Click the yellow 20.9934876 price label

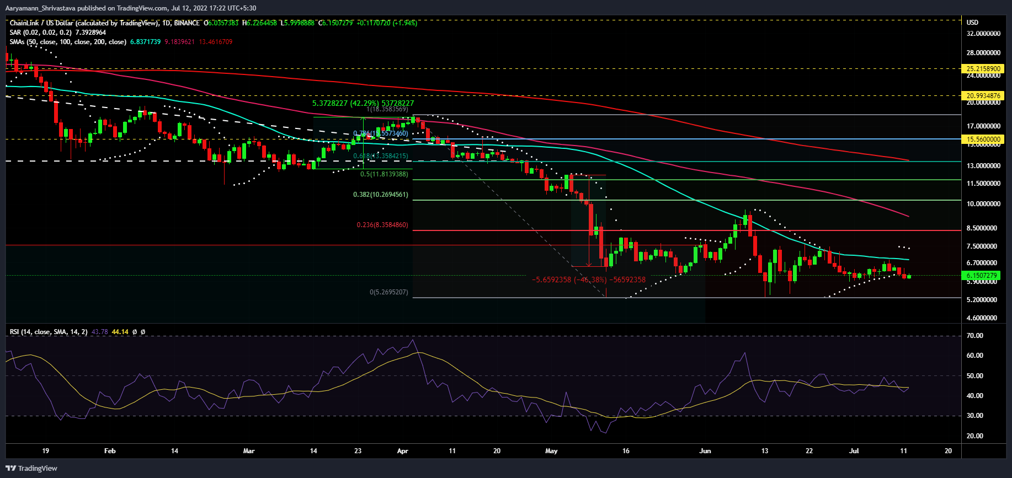[x=983, y=95]
